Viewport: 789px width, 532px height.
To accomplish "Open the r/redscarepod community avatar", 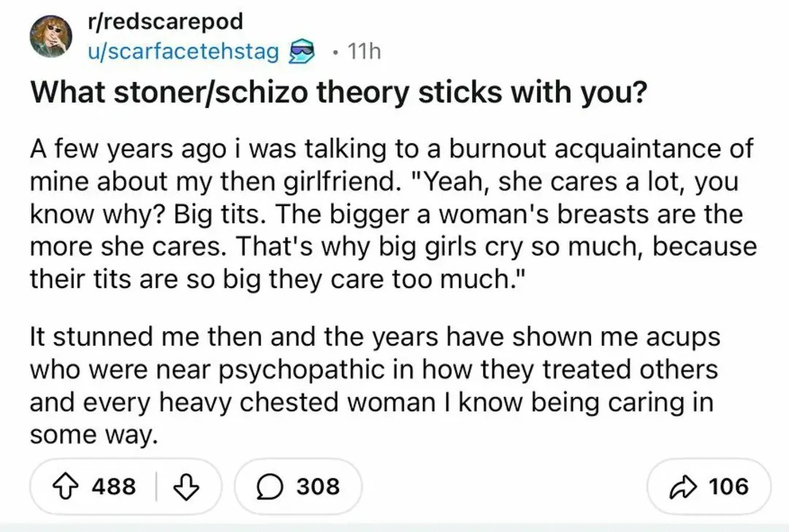I will point(50,37).
